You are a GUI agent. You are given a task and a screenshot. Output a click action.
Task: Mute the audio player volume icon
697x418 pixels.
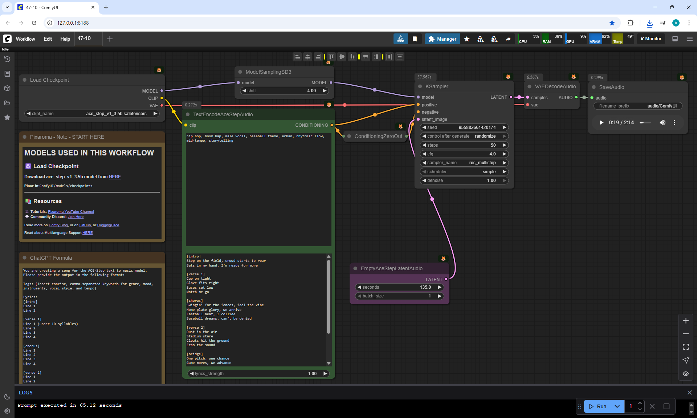(x=663, y=122)
